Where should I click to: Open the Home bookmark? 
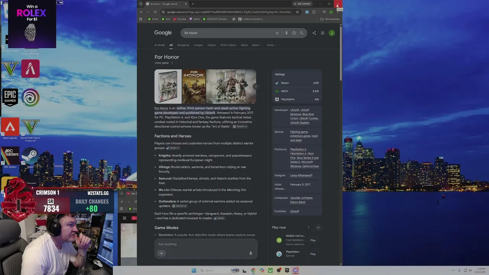(x=153, y=19)
